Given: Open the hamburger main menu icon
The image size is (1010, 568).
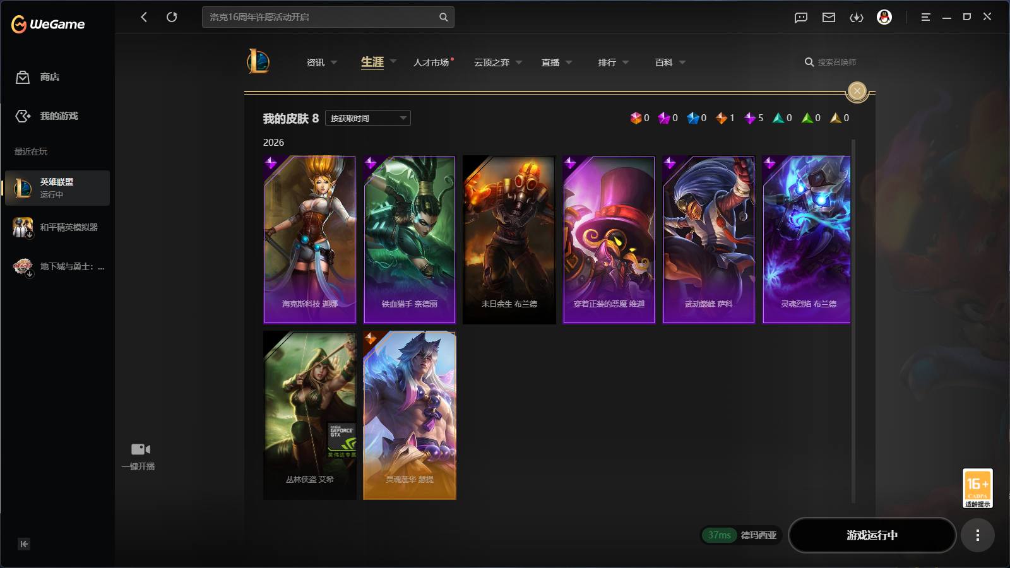Looking at the screenshot, I should click(x=925, y=17).
